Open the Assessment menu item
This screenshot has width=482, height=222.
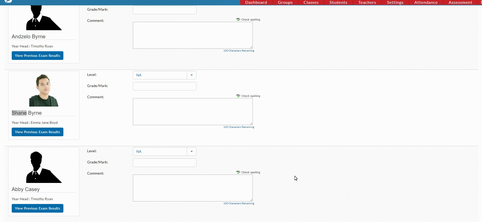[460, 3]
